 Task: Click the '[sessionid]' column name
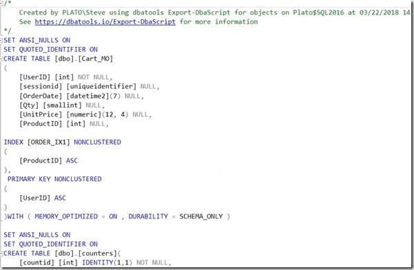click(x=41, y=86)
